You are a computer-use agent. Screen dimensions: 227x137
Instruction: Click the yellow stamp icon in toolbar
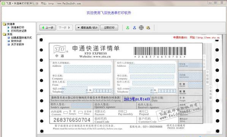tap(148, 28)
